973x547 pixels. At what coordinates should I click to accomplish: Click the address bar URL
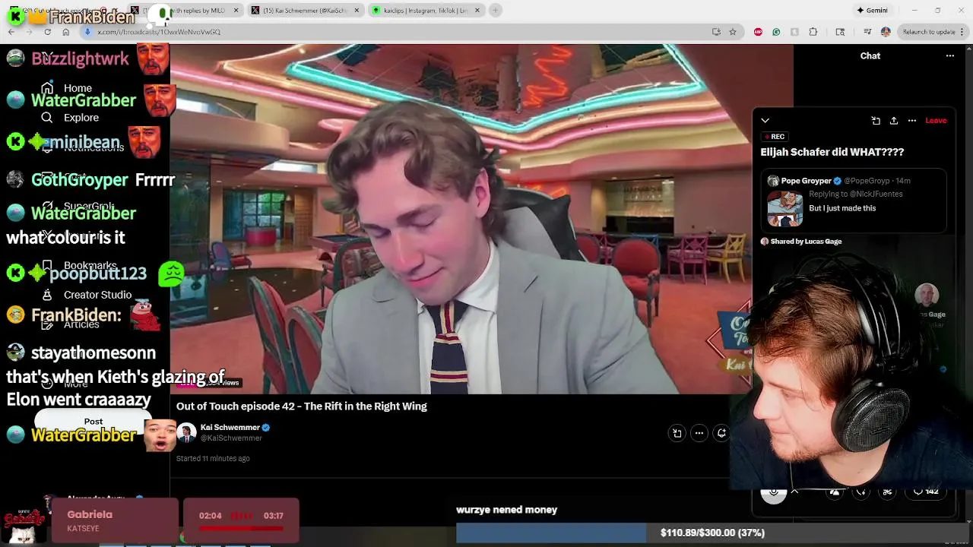coord(159,32)
